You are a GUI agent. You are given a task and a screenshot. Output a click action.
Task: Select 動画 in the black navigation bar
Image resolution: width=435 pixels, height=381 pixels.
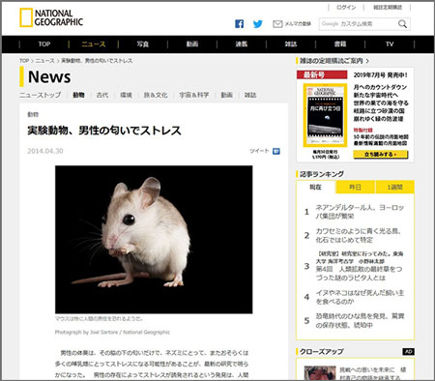point(192,44)
